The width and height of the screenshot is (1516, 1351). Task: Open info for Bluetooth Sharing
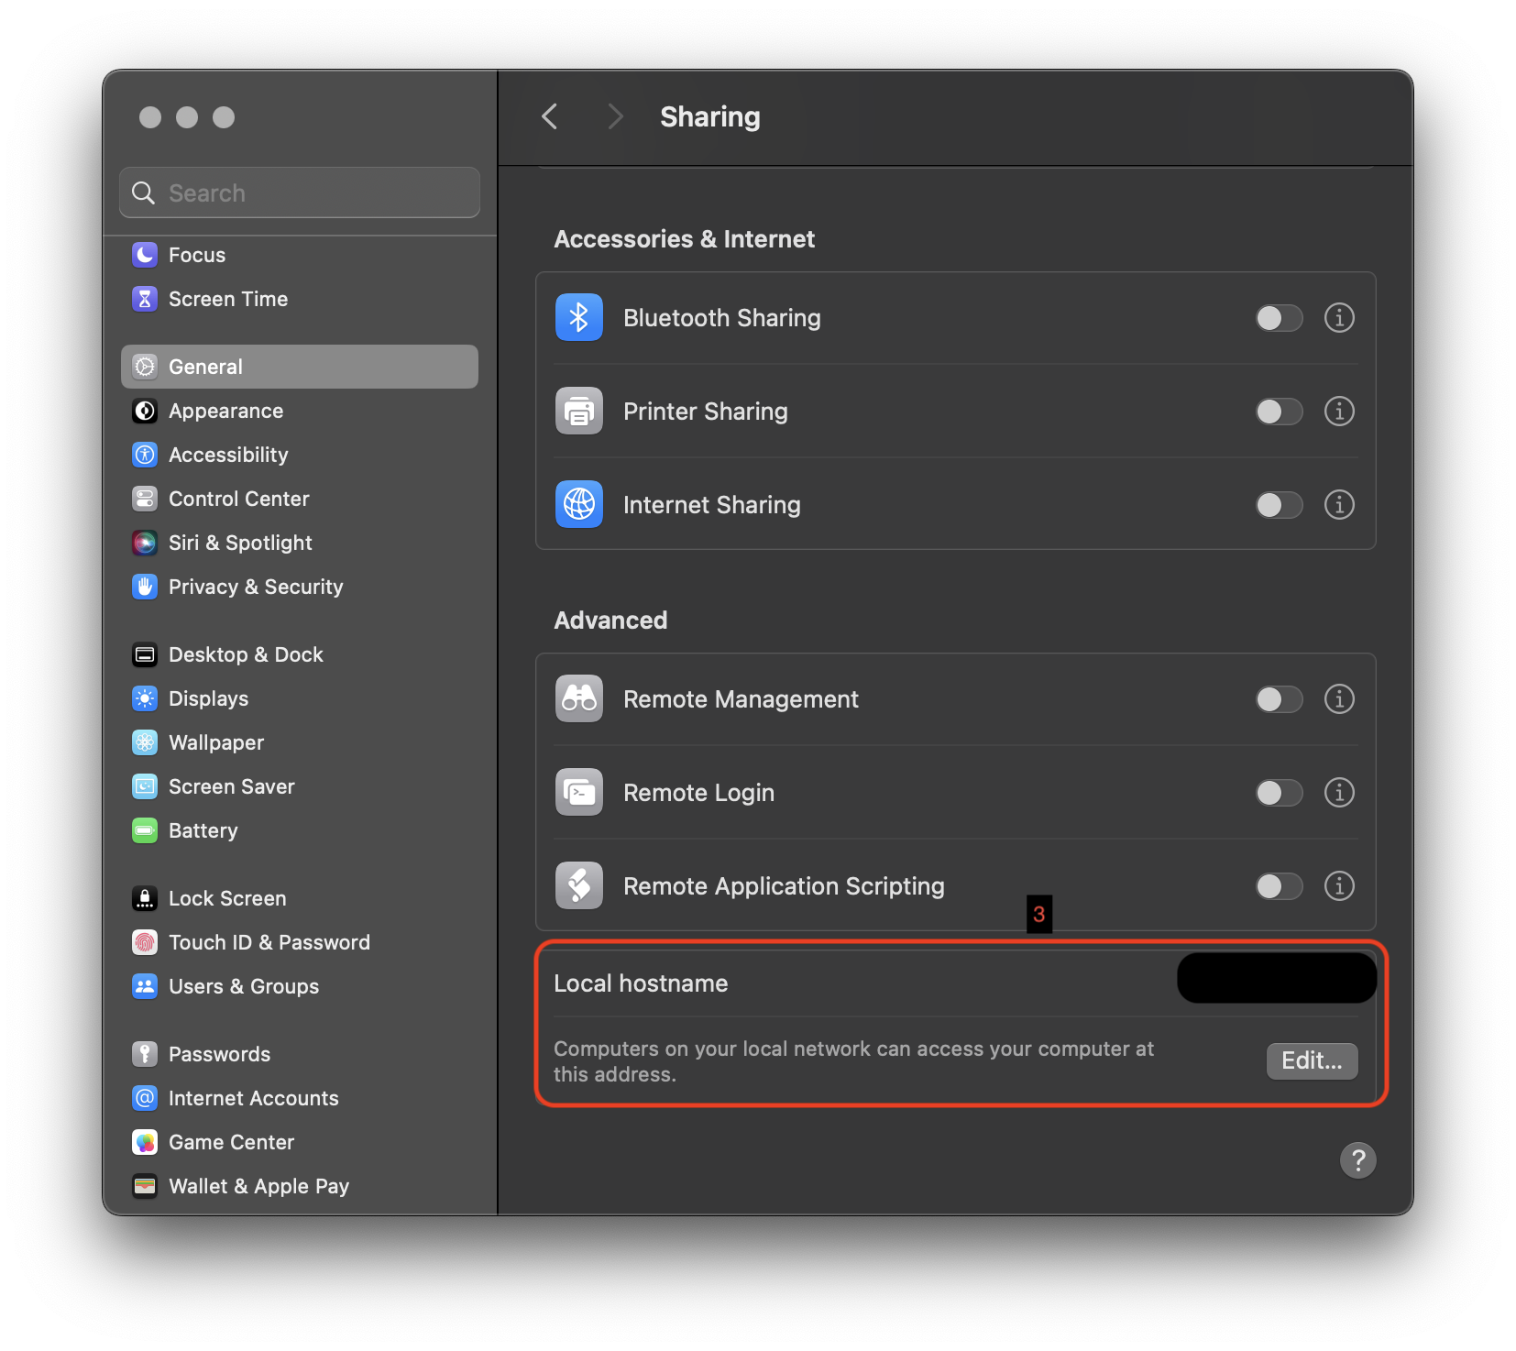1339,318
